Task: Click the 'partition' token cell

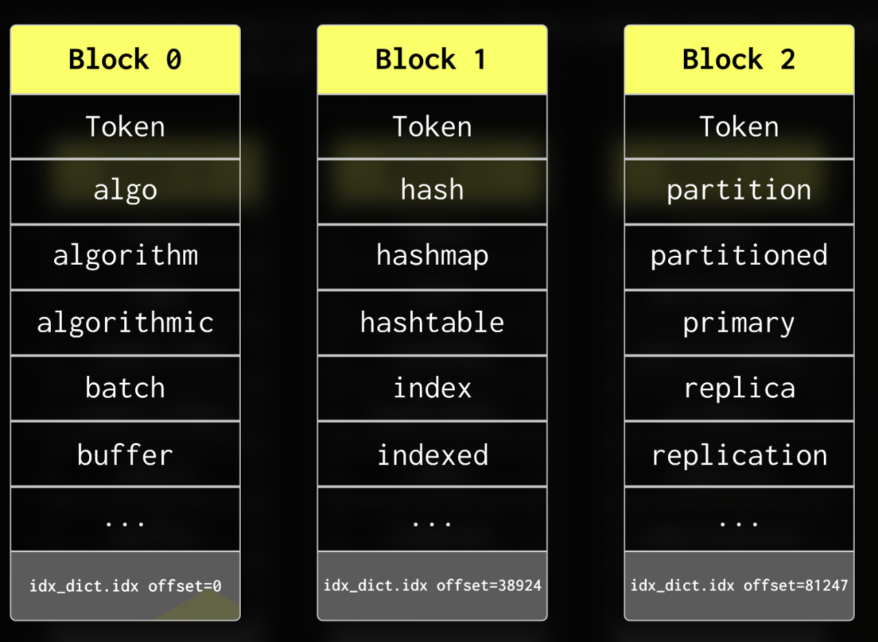Action: point(739,191)
